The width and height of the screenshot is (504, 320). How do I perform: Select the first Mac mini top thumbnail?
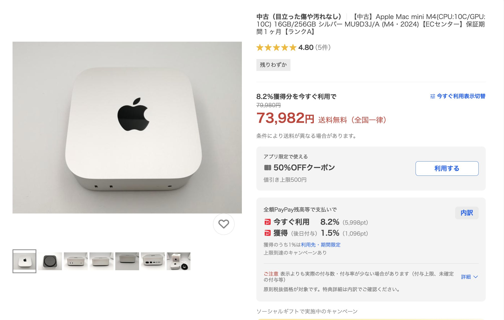pos(24,261)
